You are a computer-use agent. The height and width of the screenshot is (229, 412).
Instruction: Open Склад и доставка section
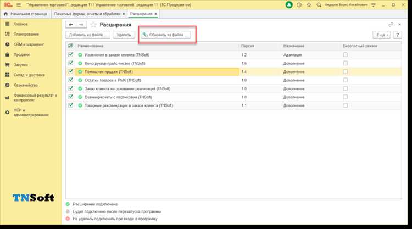pos(29,75)
